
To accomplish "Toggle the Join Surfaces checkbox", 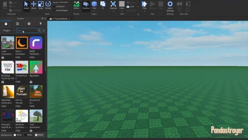I will pos(54,10).
